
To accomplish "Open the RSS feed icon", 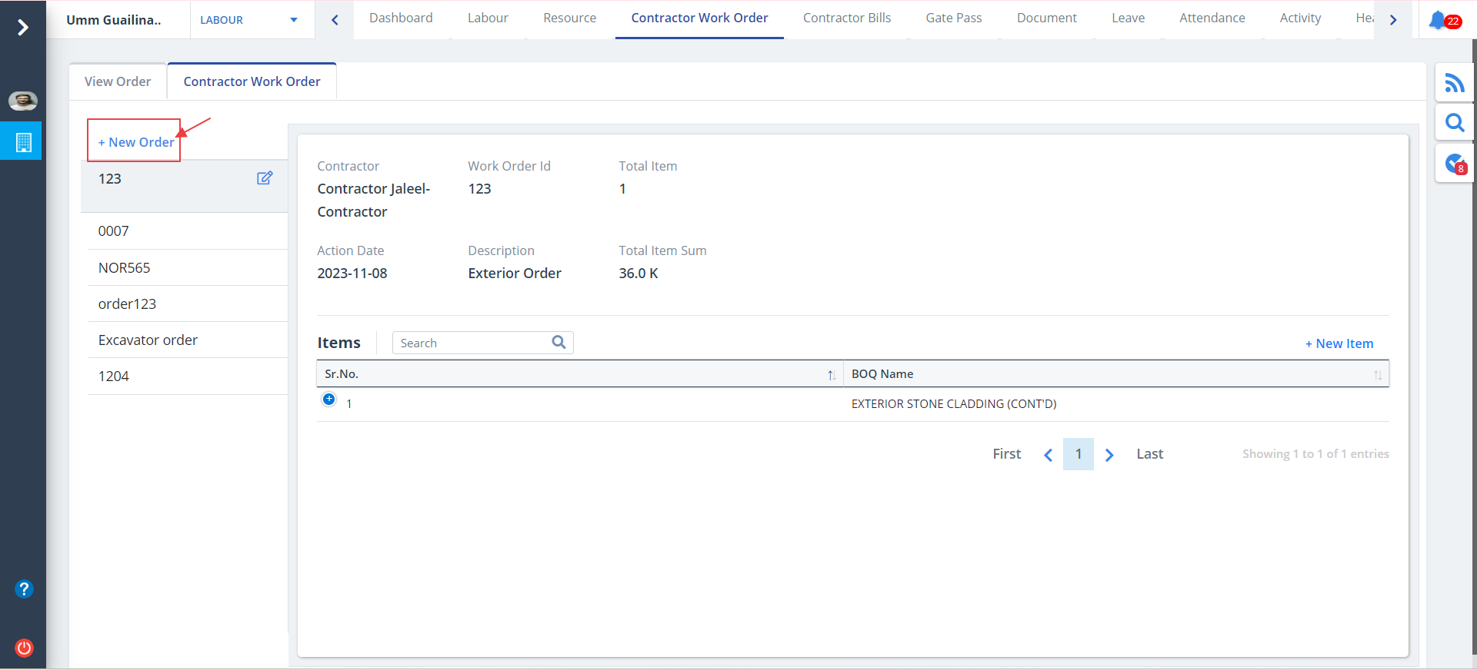I will coord(1454,82).
